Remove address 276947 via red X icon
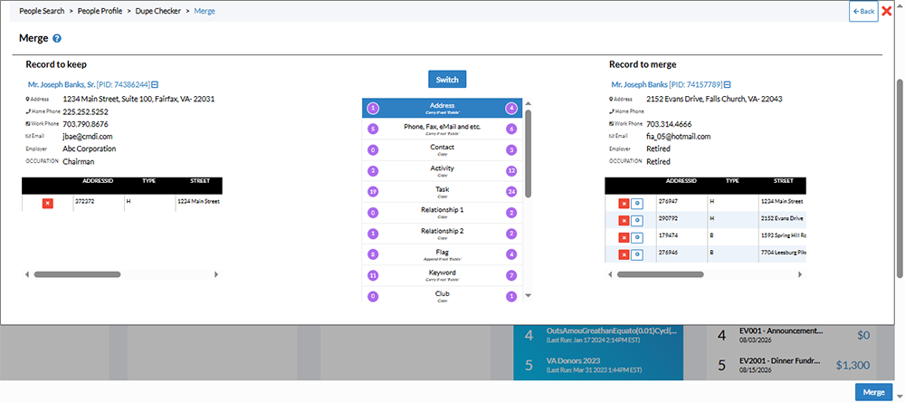The image size is (905, 403). click(x=624, y=203)
